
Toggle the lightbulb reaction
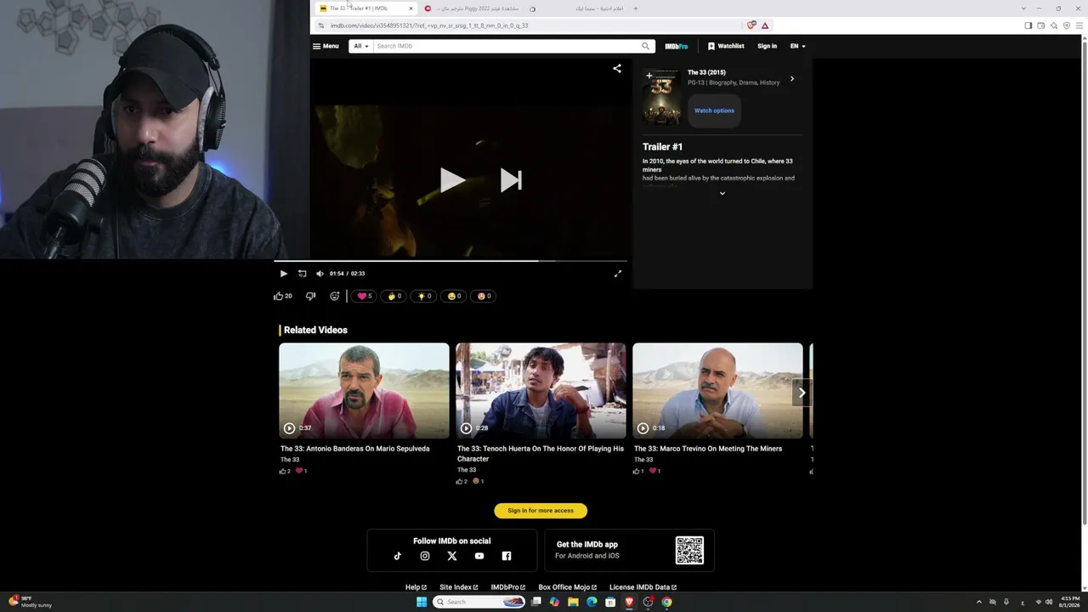(x=423, y=296)
